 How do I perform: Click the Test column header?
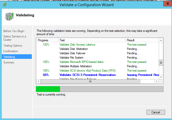pyautogui.click(x=92, y=40)
